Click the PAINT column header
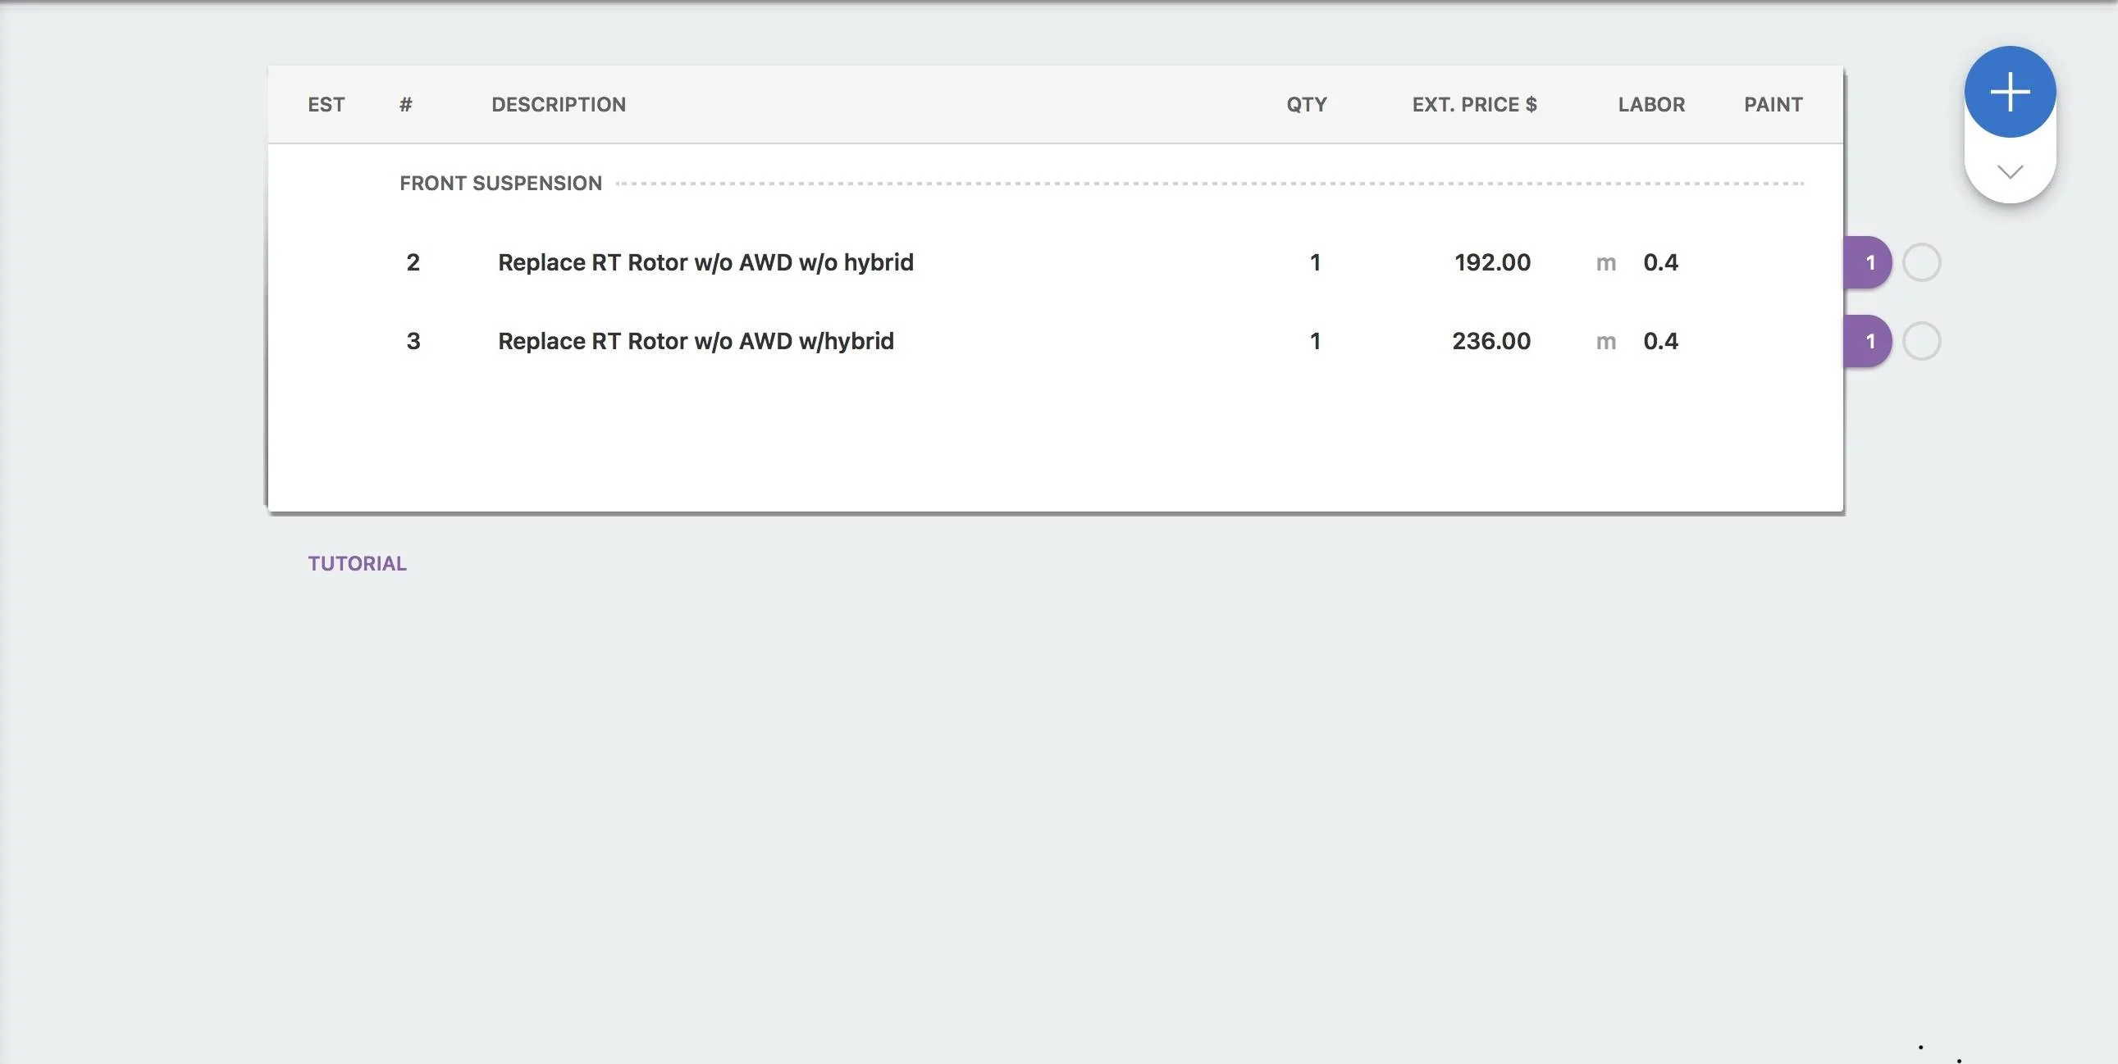Image resolution: width=2118 pixels, height=1064 pixels. [x=1773, y=104]
